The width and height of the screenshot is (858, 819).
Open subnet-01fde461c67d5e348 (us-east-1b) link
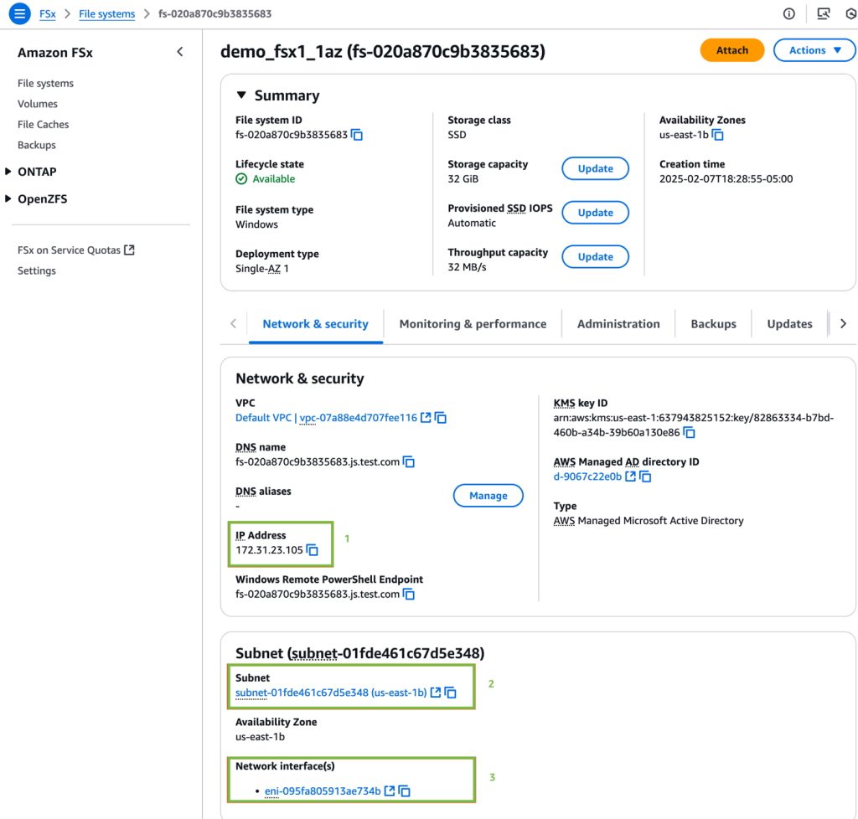pos(331,693)
